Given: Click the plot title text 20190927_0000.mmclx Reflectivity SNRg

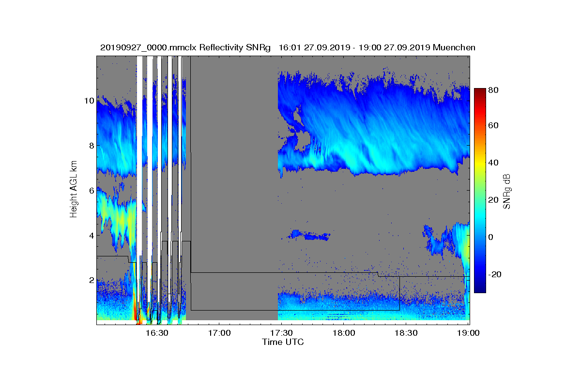Looking at the screenshot, I should (186, 47).
